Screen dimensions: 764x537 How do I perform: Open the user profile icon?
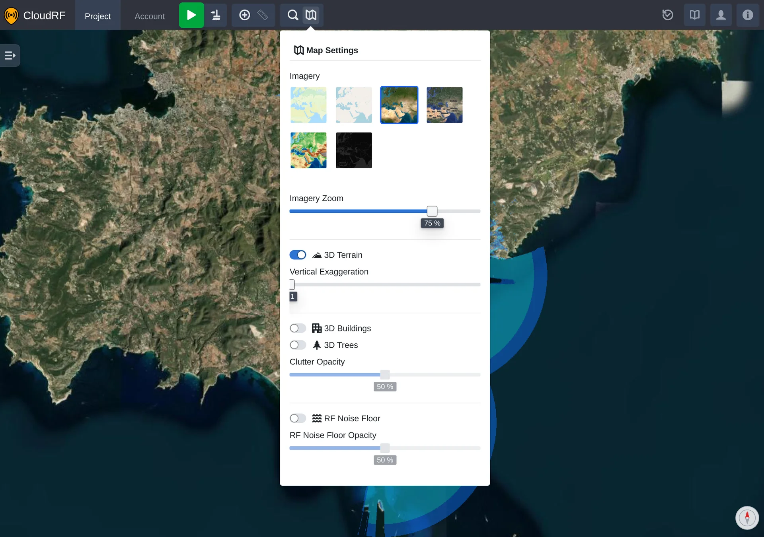(x=721, y=15)
